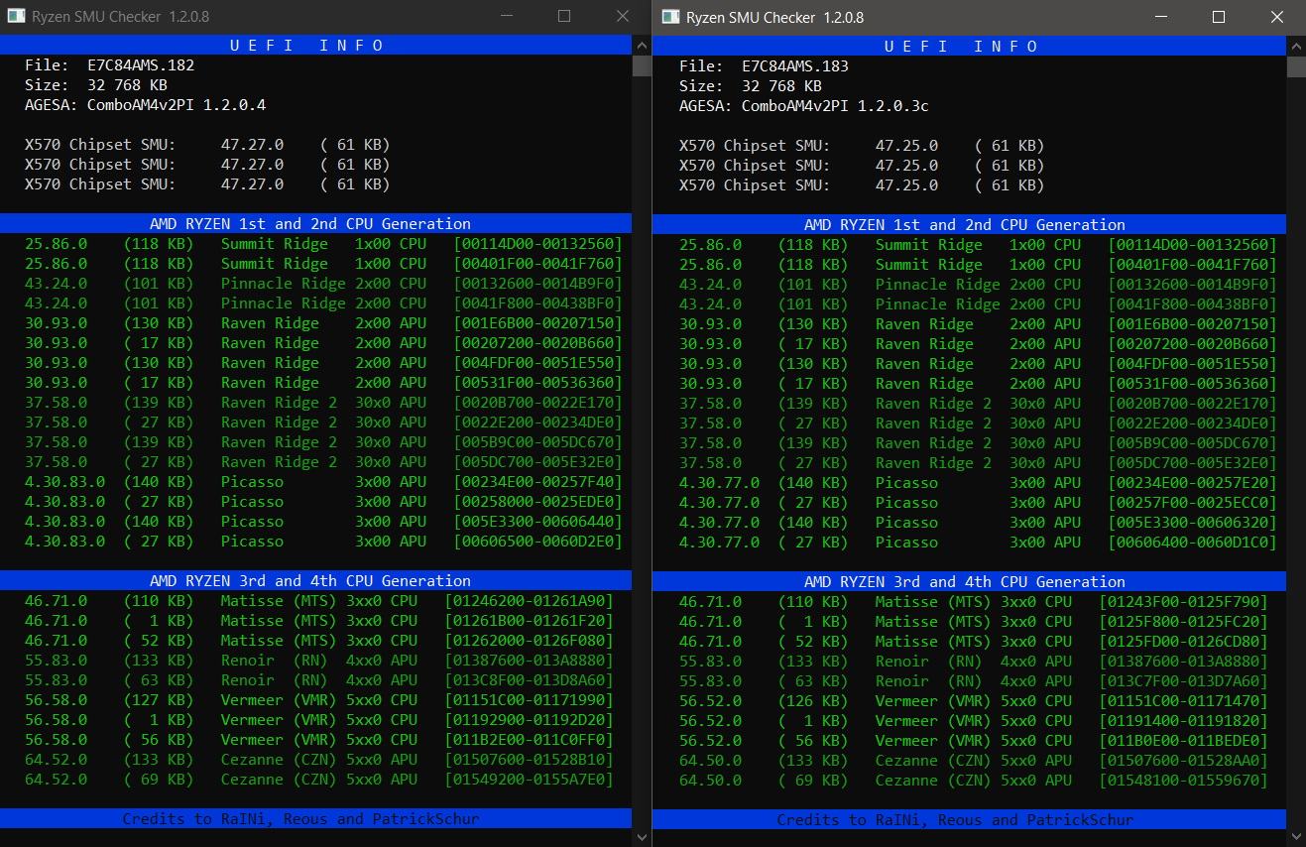1306x847 pixels.
Task: Minimize the right Ryzen SMU Checker window
Action: click(1160, 17)
